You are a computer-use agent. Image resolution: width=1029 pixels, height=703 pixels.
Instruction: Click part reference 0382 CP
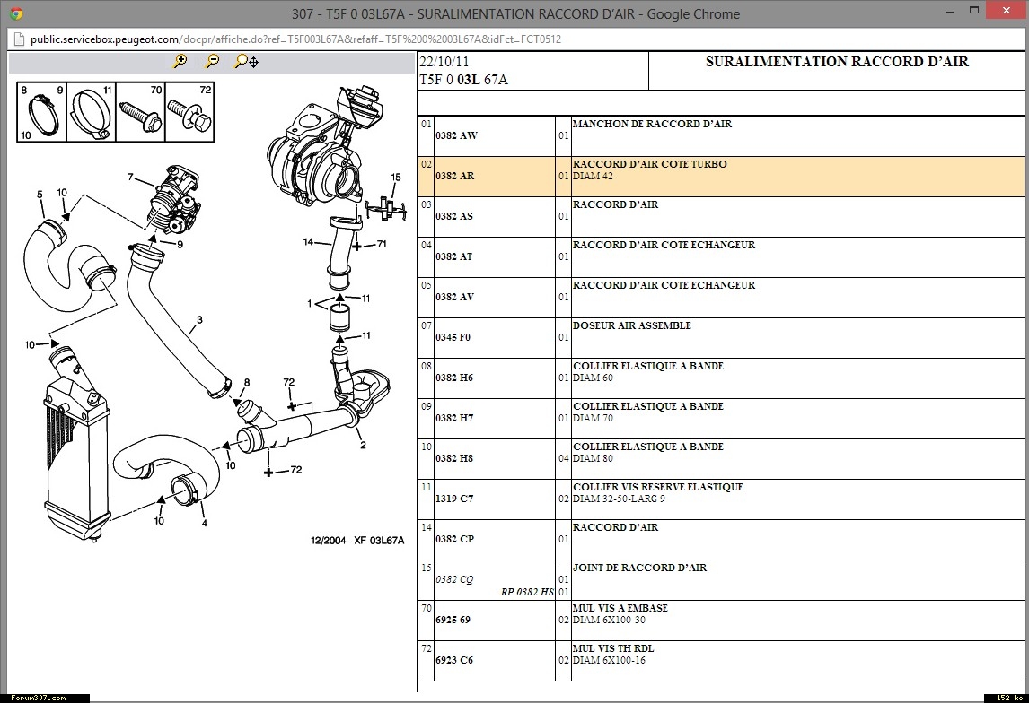coord(454,540)
